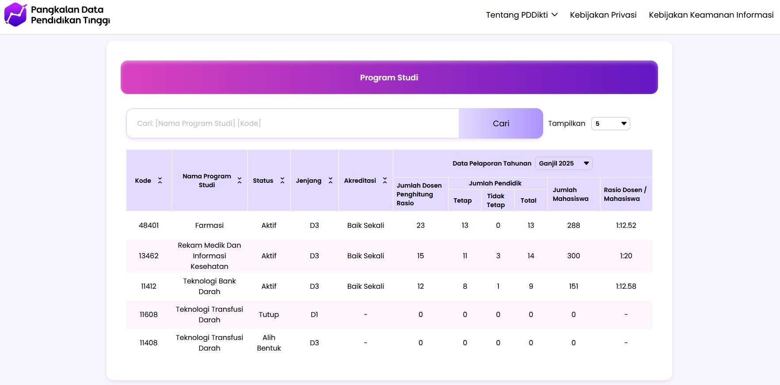Click the Program Studi header banner
This screenshot has height=385, width=780.
click(389, 78)
